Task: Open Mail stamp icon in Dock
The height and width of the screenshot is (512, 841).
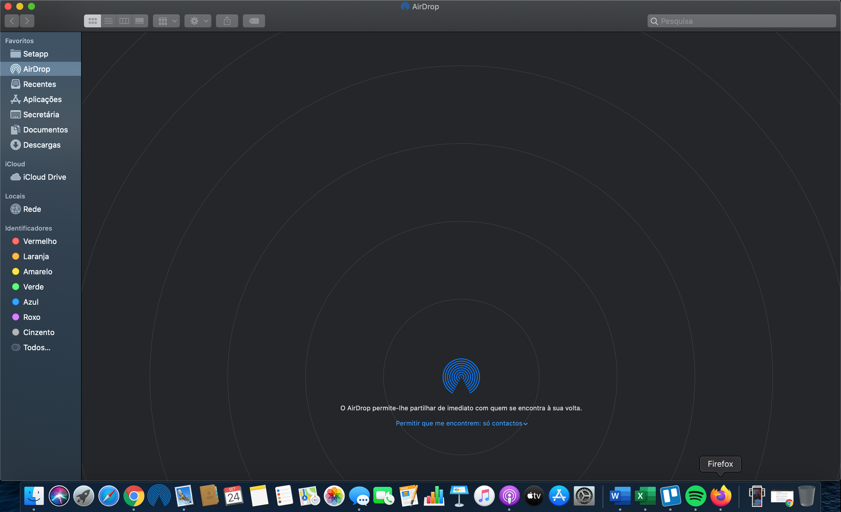Action: point(184,496)
